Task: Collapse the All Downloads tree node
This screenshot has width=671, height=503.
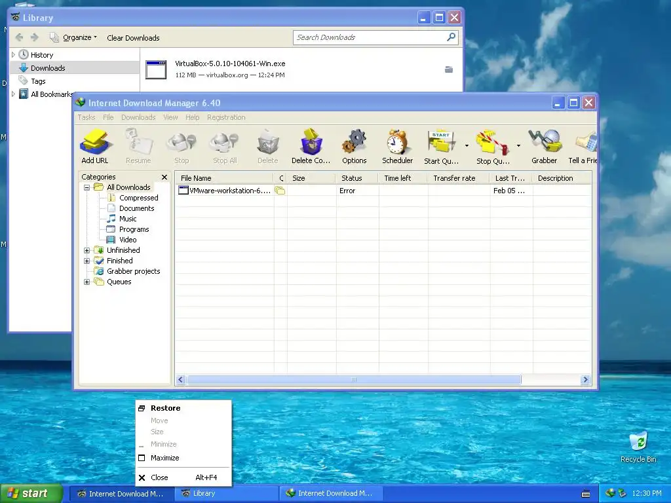Action: pyautogui.click(x=87, y=187)
